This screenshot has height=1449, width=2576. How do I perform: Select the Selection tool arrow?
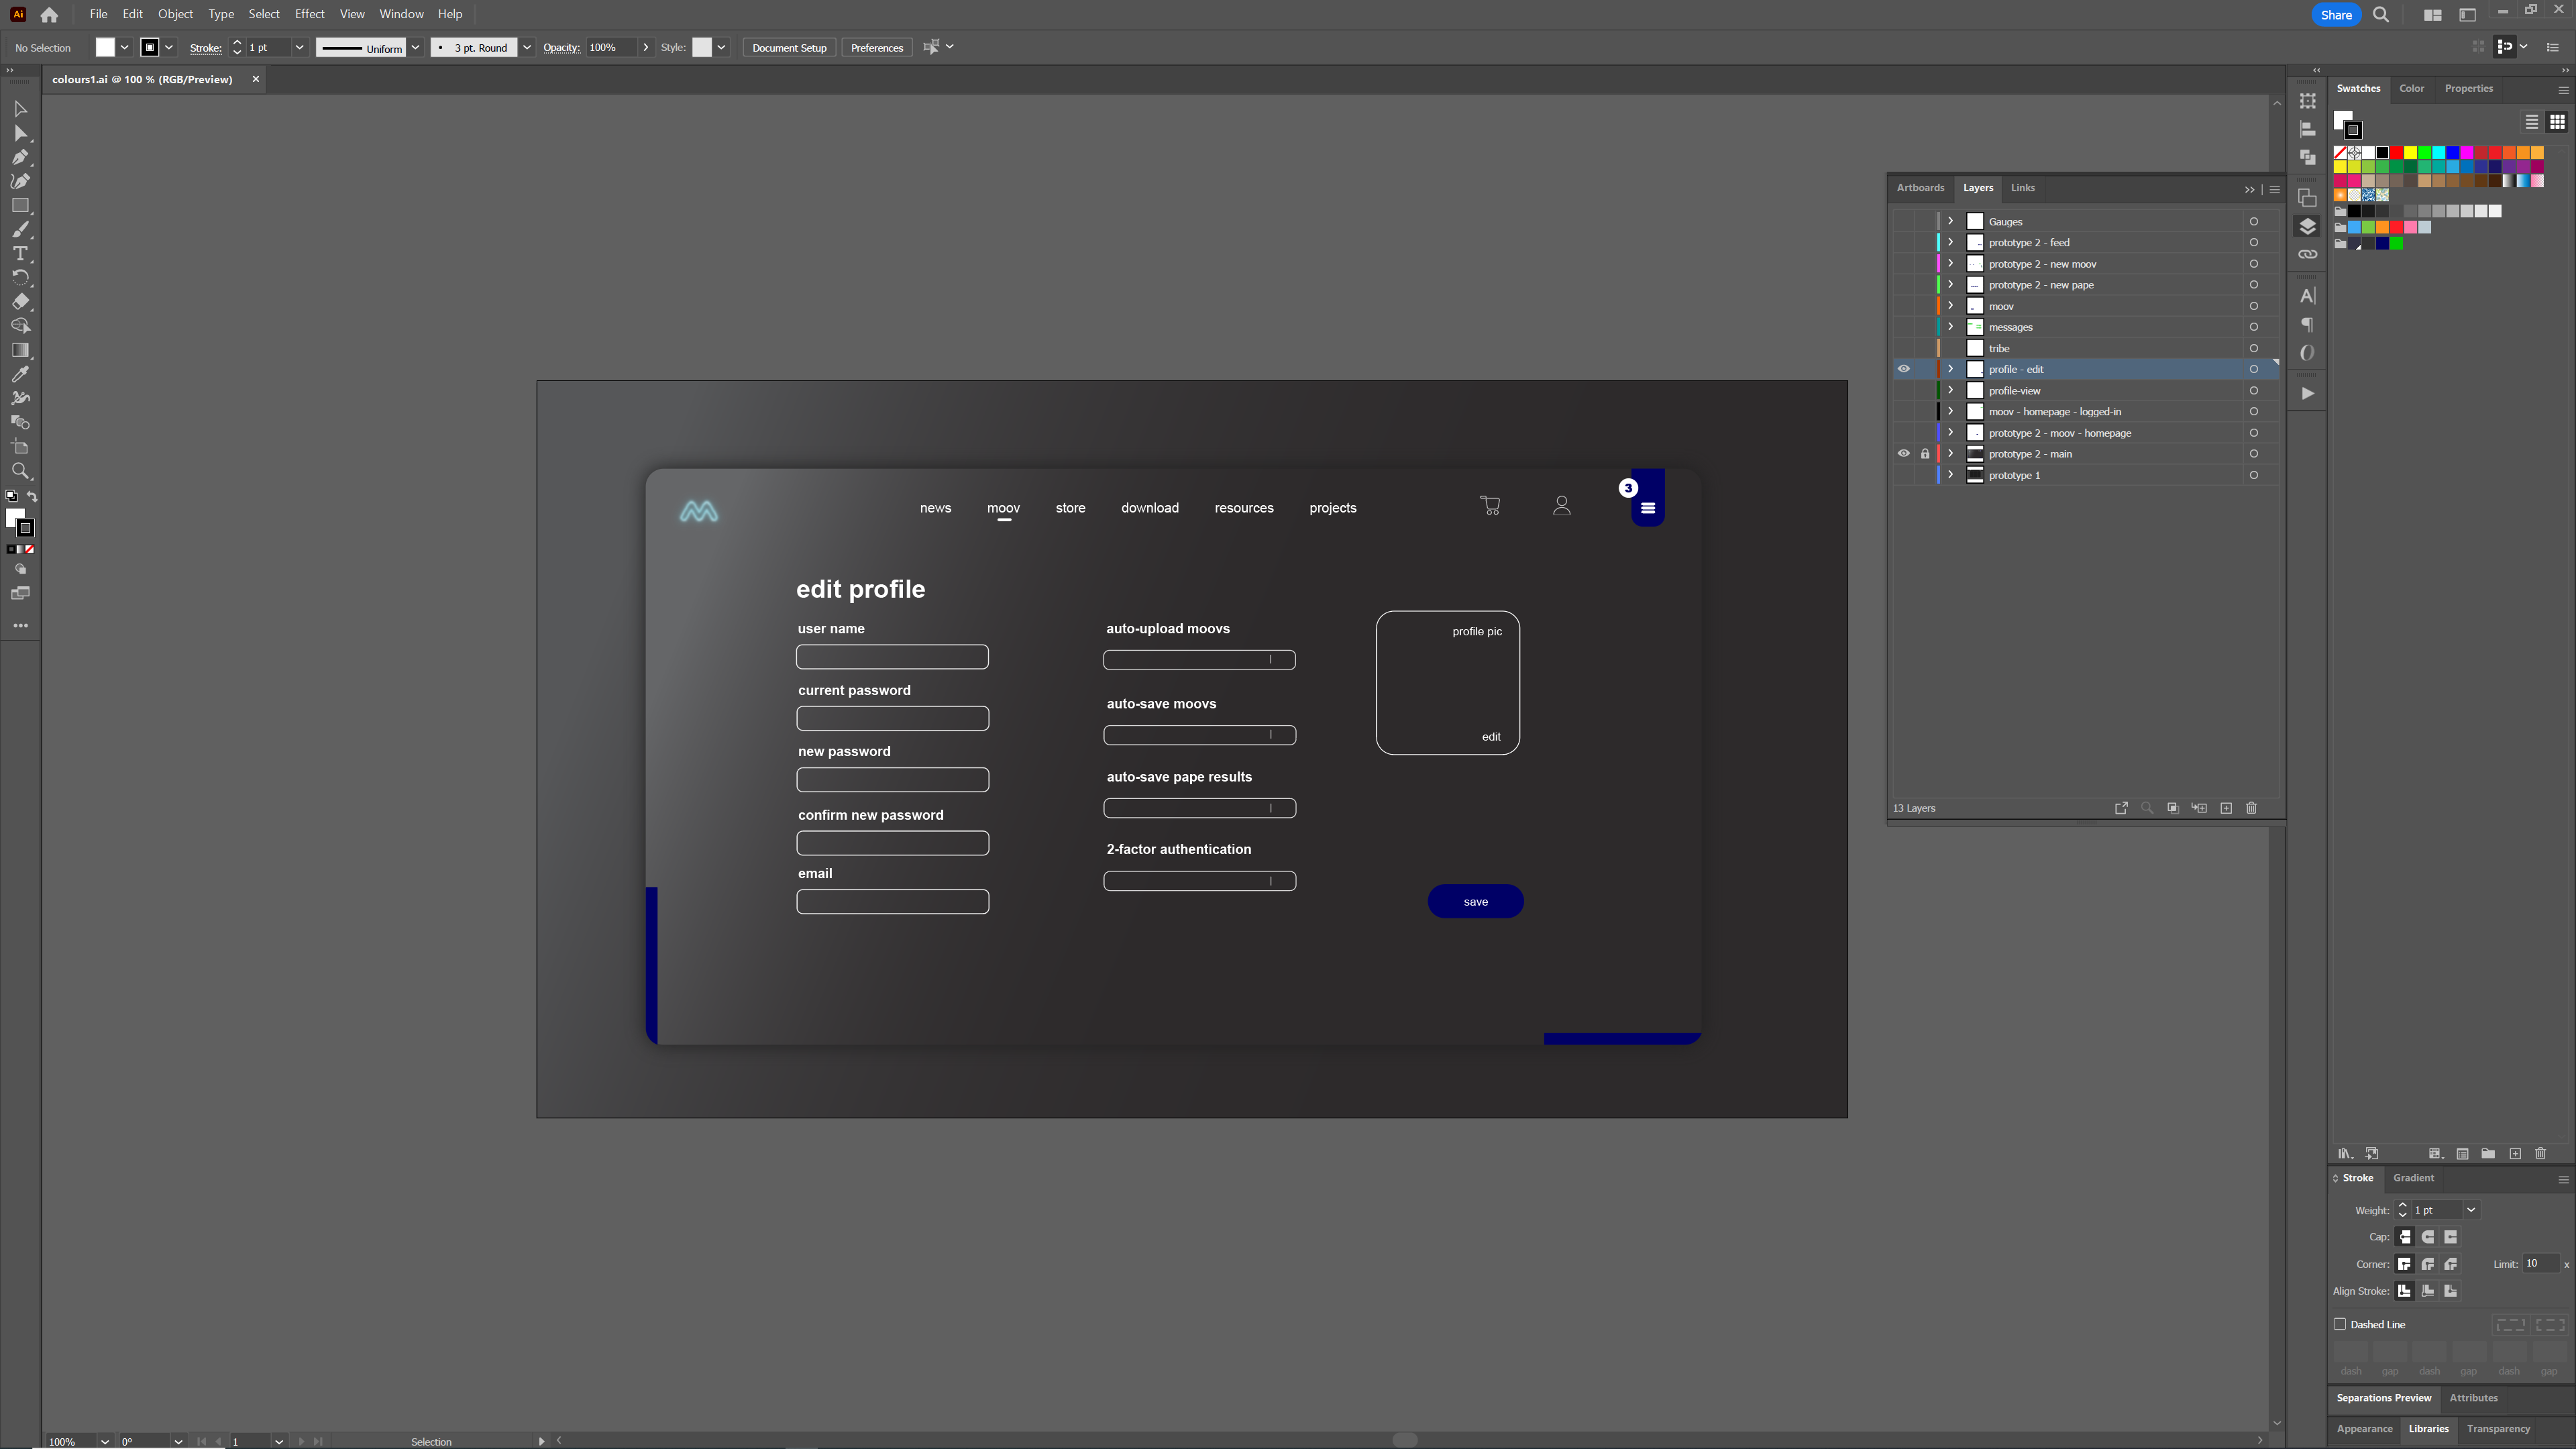[x=20, y=109]
